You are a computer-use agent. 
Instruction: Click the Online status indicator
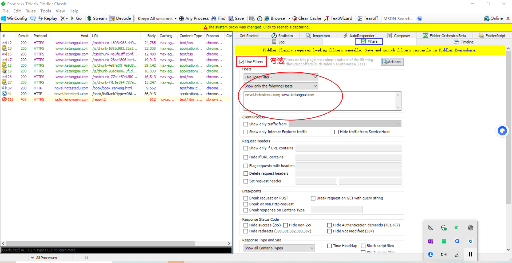(x=493, y=18)
